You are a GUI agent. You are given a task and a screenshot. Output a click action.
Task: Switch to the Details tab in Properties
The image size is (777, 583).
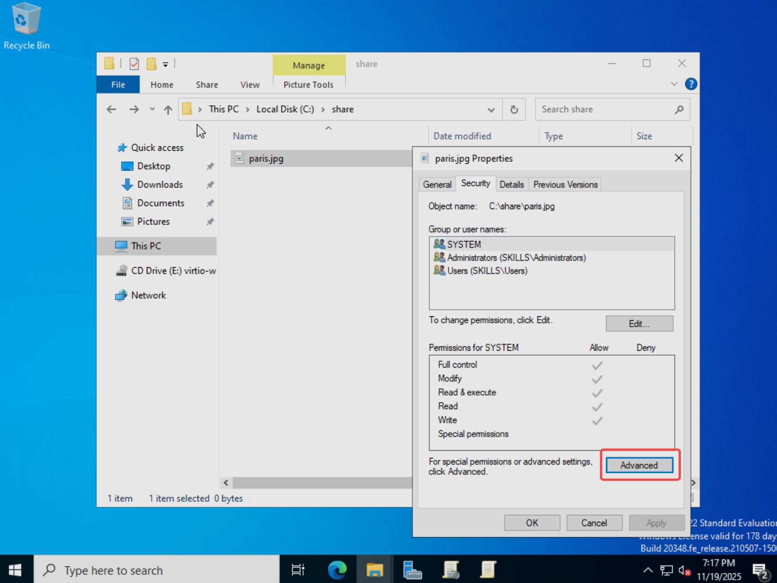(x=511, y=185)
